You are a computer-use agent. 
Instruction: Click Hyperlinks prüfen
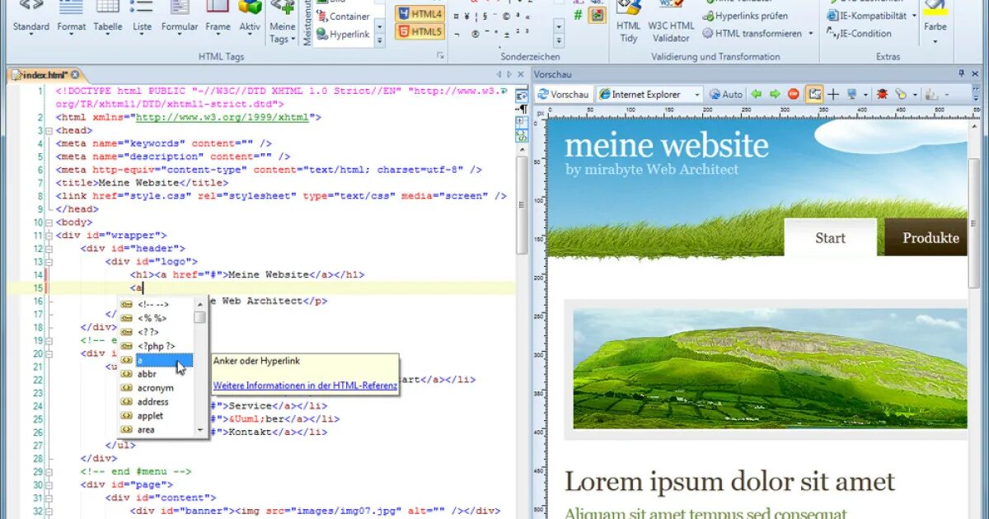(745, 16)
